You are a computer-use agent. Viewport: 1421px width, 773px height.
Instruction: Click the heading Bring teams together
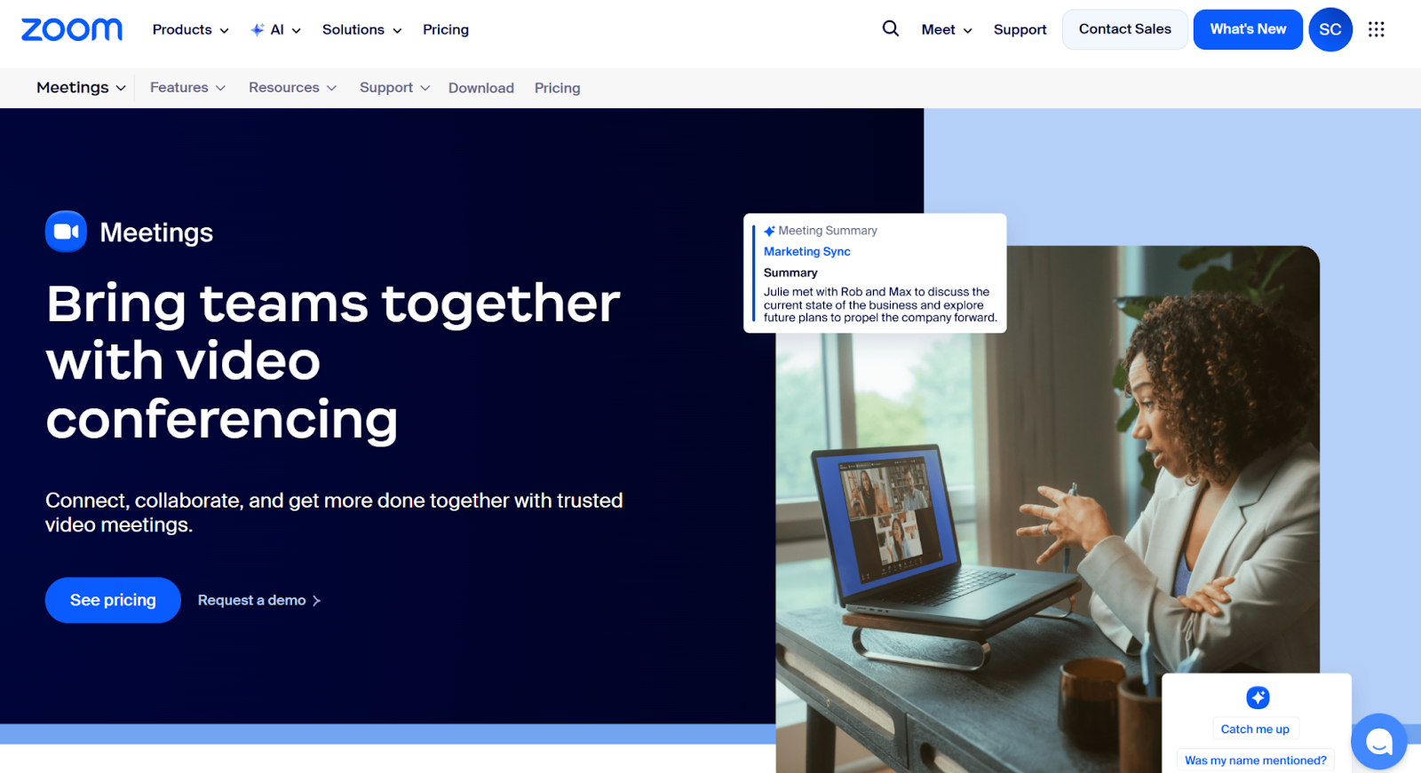point(333,360)
